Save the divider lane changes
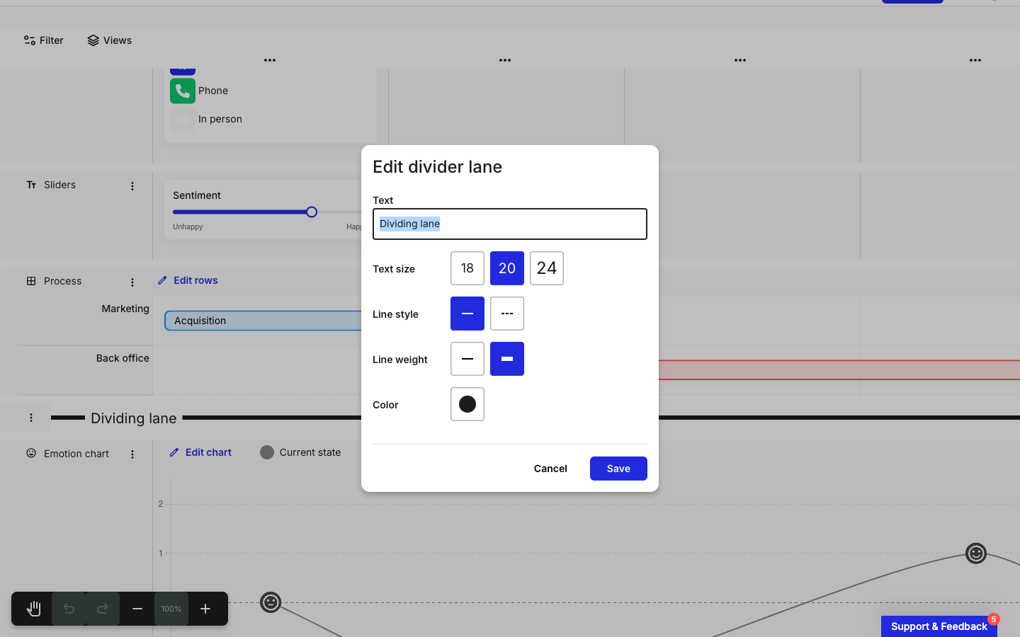This screenshot has height=637, width=1020. [x=618, y=469]
